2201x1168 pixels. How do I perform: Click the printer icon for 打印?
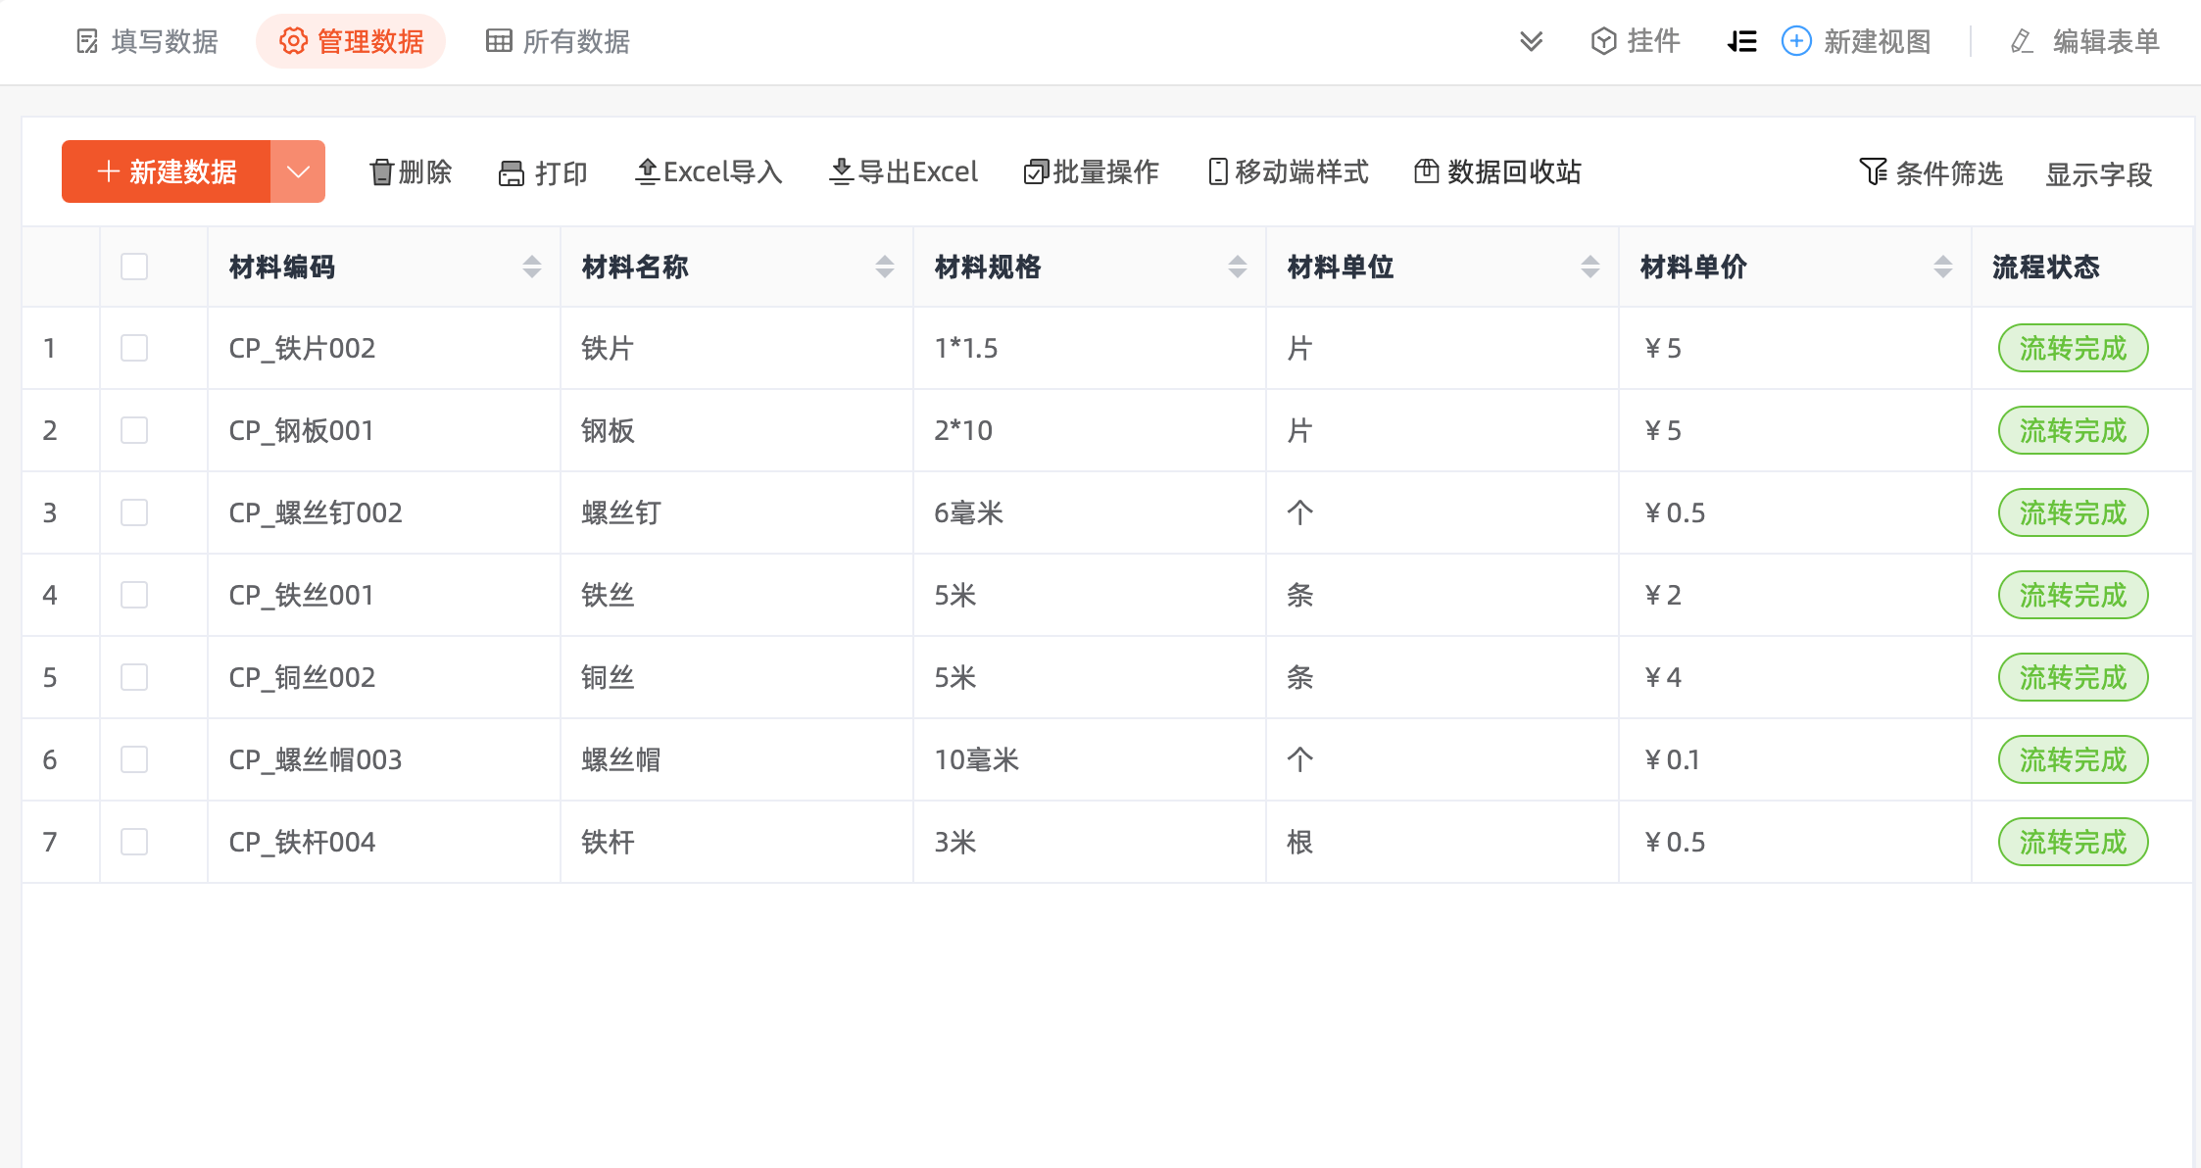click(x=512, y=173)
